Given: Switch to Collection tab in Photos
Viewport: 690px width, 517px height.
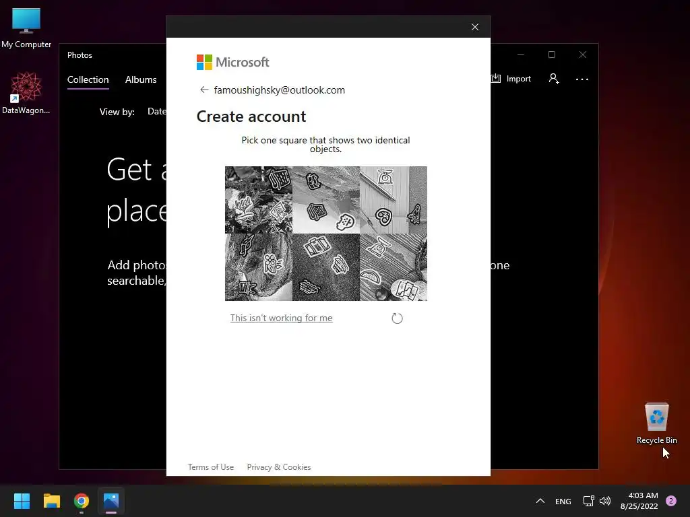Looking at the screenshot, I should (88, 79).
